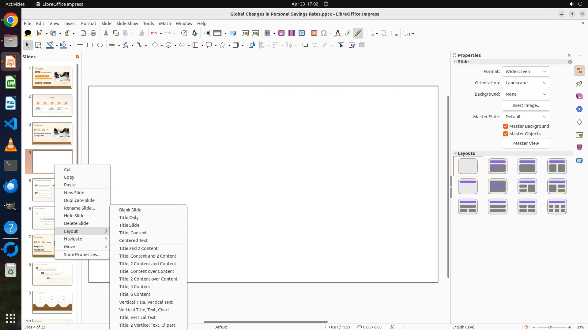Click the Crop Image tool icon
Screen dimensions: 588x330
(x=315, y=45)
